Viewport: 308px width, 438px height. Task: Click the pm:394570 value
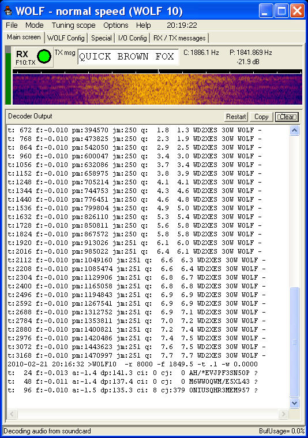coord(90,130)
